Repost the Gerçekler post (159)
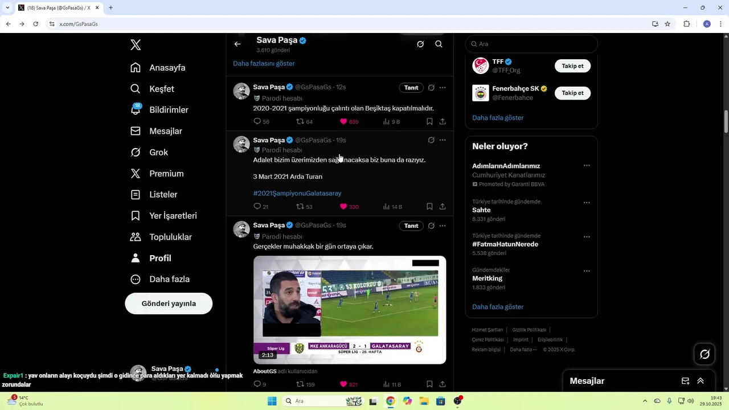 (x=306, y=384)
